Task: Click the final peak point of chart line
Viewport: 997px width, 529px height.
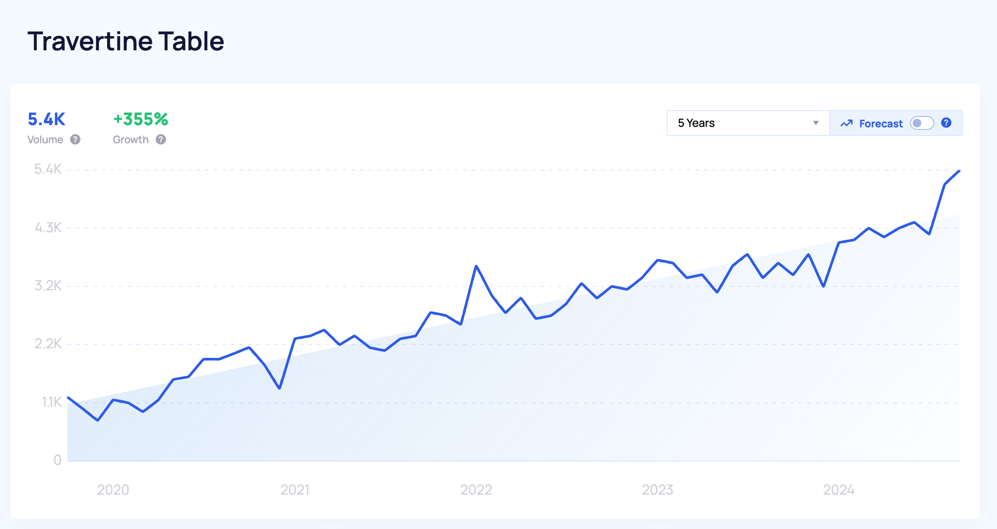Action: pyautogui.click(x=959, y=171)
